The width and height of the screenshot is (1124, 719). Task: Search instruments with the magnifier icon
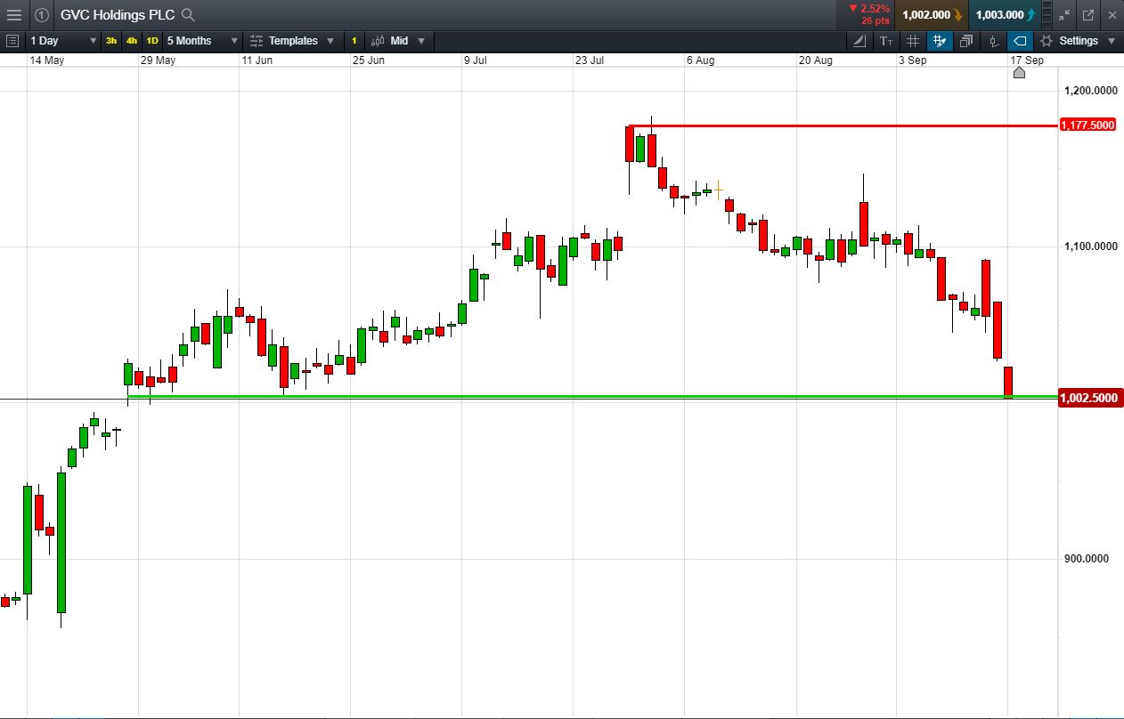tap(188, 15)
